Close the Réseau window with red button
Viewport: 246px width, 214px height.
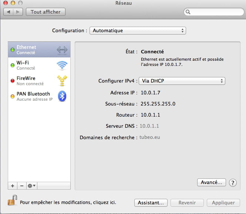(x=6, y=3)
